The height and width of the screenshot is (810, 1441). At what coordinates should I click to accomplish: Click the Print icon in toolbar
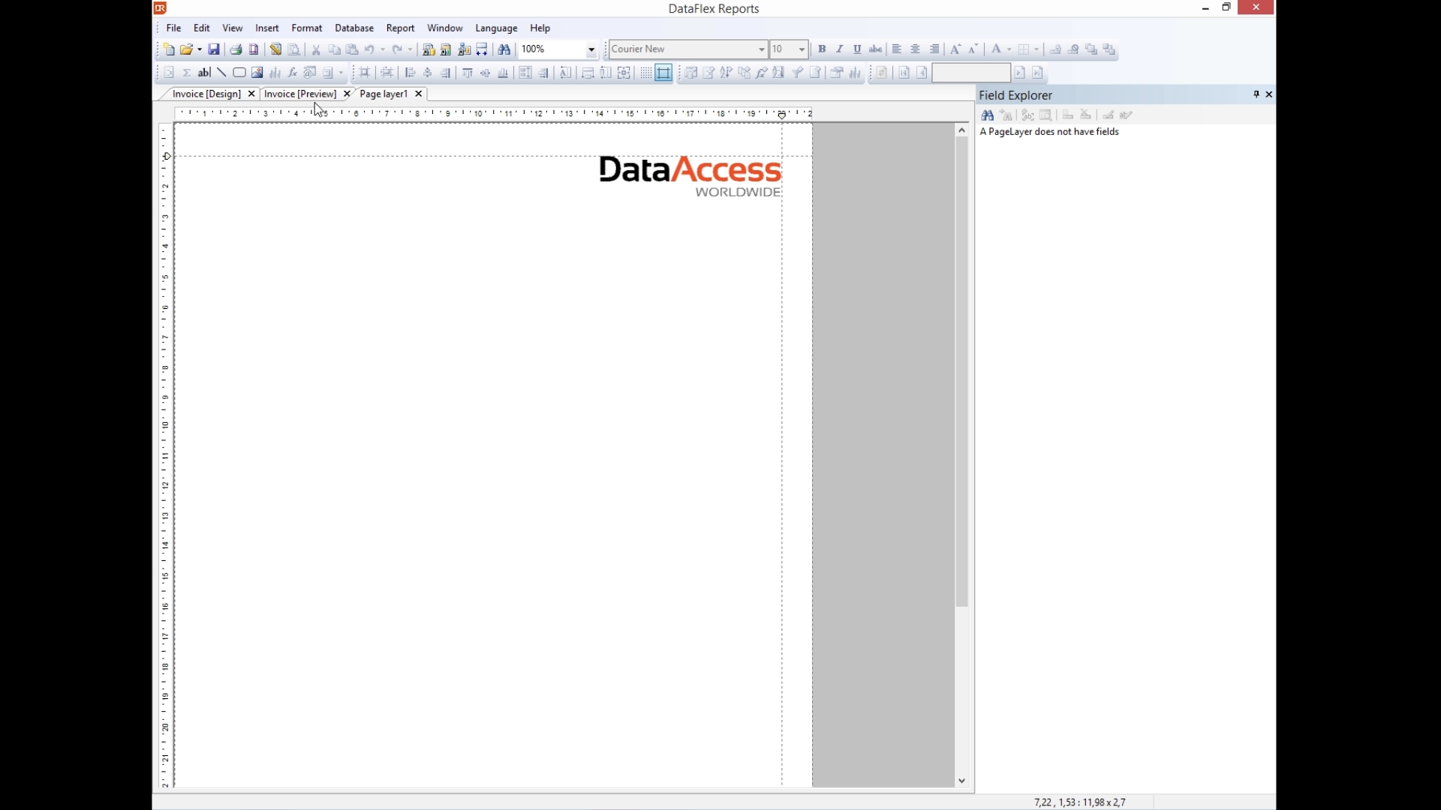pyautogui.click(x=236, y=49)
